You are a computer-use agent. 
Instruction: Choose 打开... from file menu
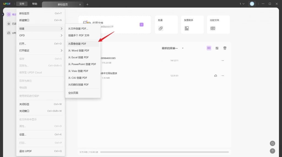(x=40, y=44)
